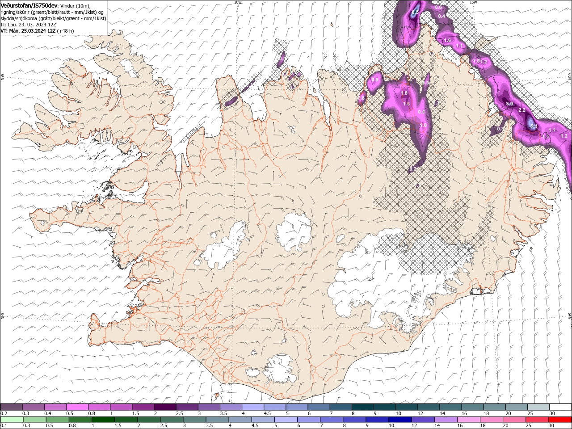
Task: Pick the bright red swatch after 30, bottom row
Action: [x=560, y=420]
